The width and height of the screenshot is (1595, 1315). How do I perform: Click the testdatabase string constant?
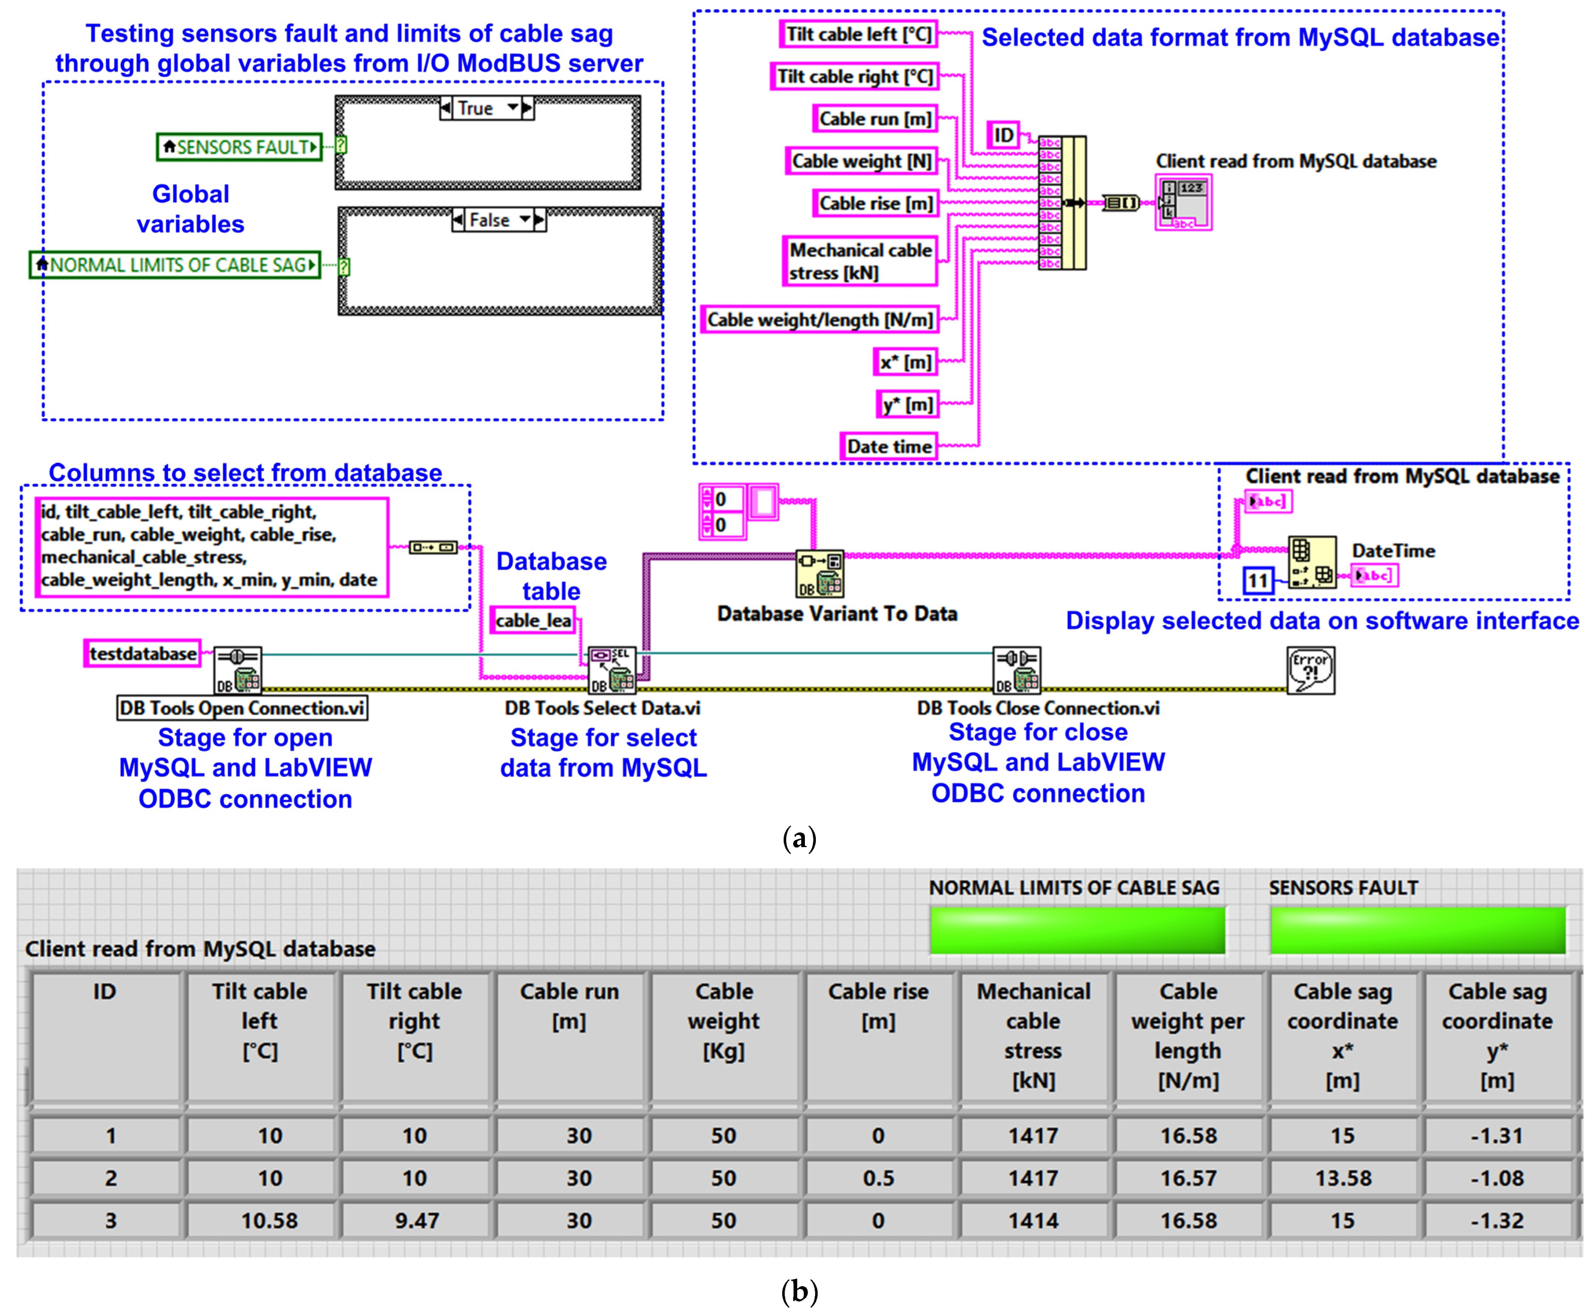click(143, 653)
